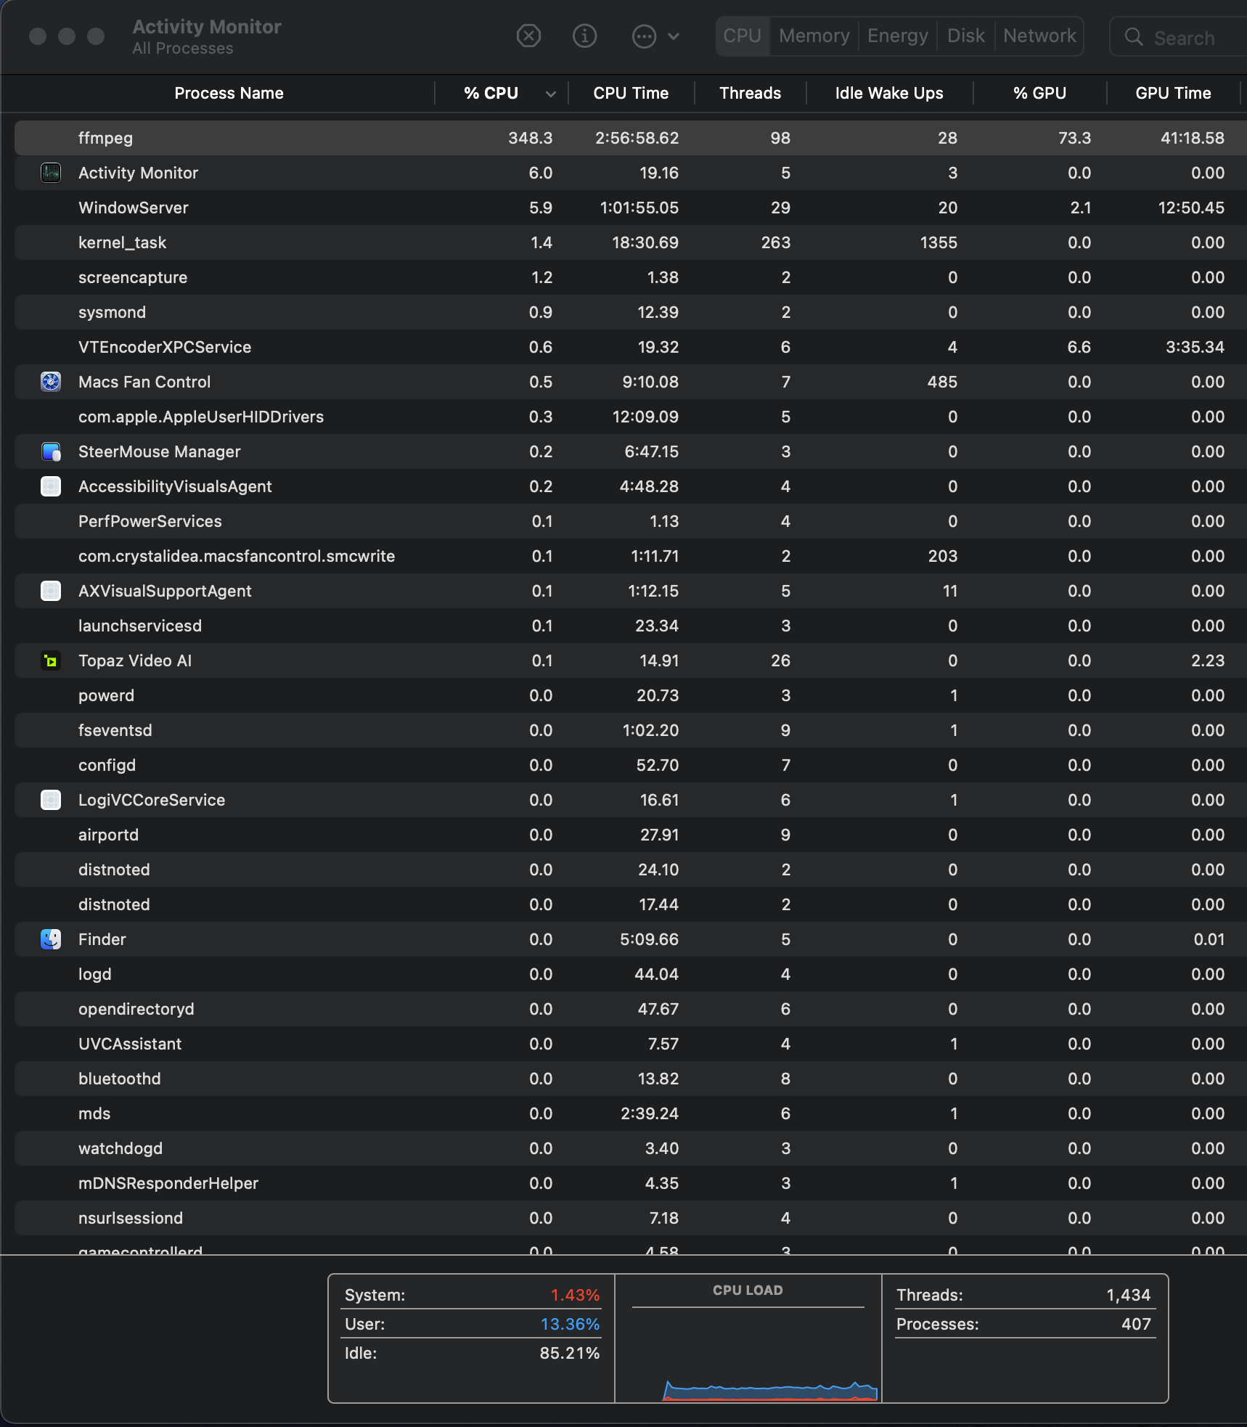Viewport: 1247px width, 1427px height.
Task: Click the Finder icon in process list
Action: tap(51, 939)
